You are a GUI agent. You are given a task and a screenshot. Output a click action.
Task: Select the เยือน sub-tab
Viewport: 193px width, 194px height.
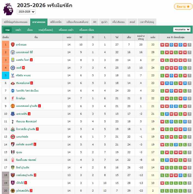pos(30,30)
